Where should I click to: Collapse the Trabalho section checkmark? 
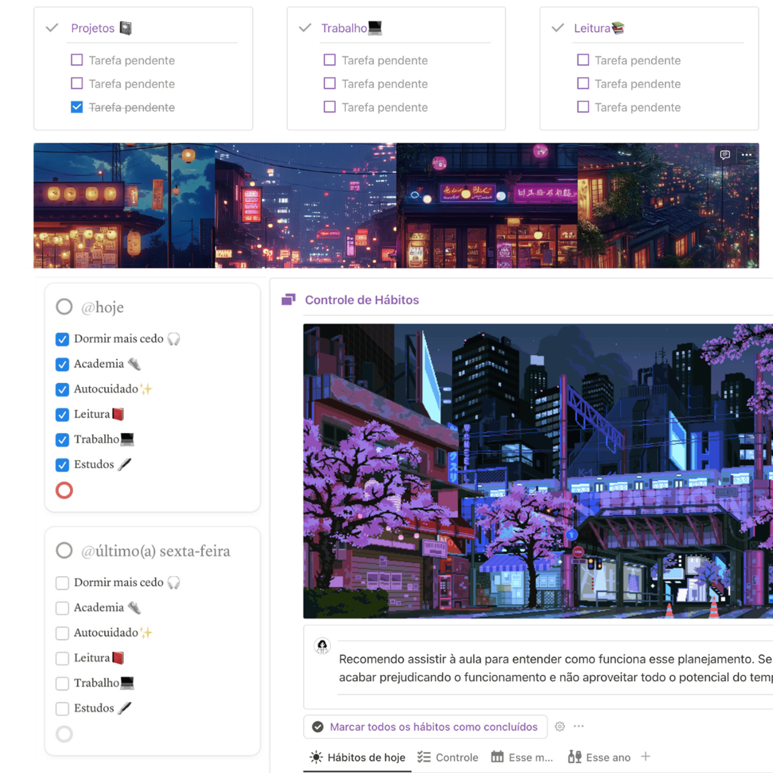[305, 28]
